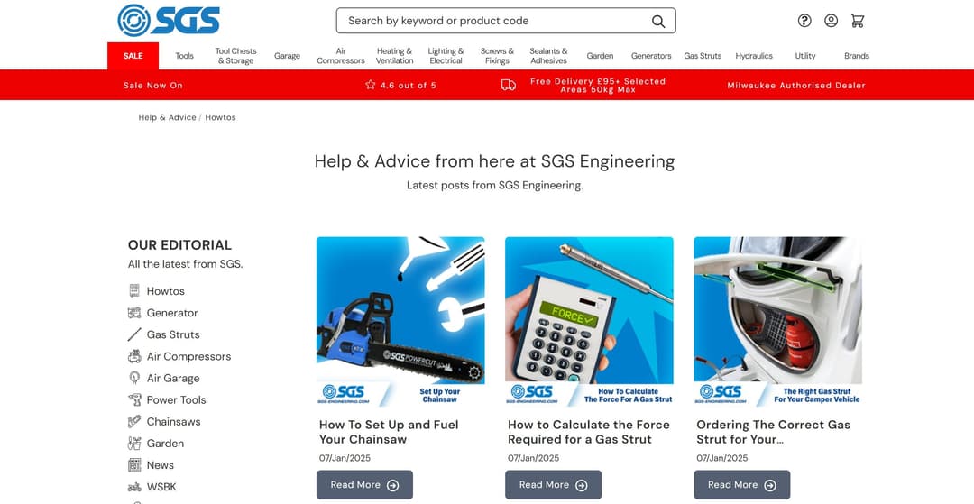Image resolution: width=974 pixels, height=504 pixels.
Task: Select the Hydraulics menu item
Action: click(x=754, y=56)
